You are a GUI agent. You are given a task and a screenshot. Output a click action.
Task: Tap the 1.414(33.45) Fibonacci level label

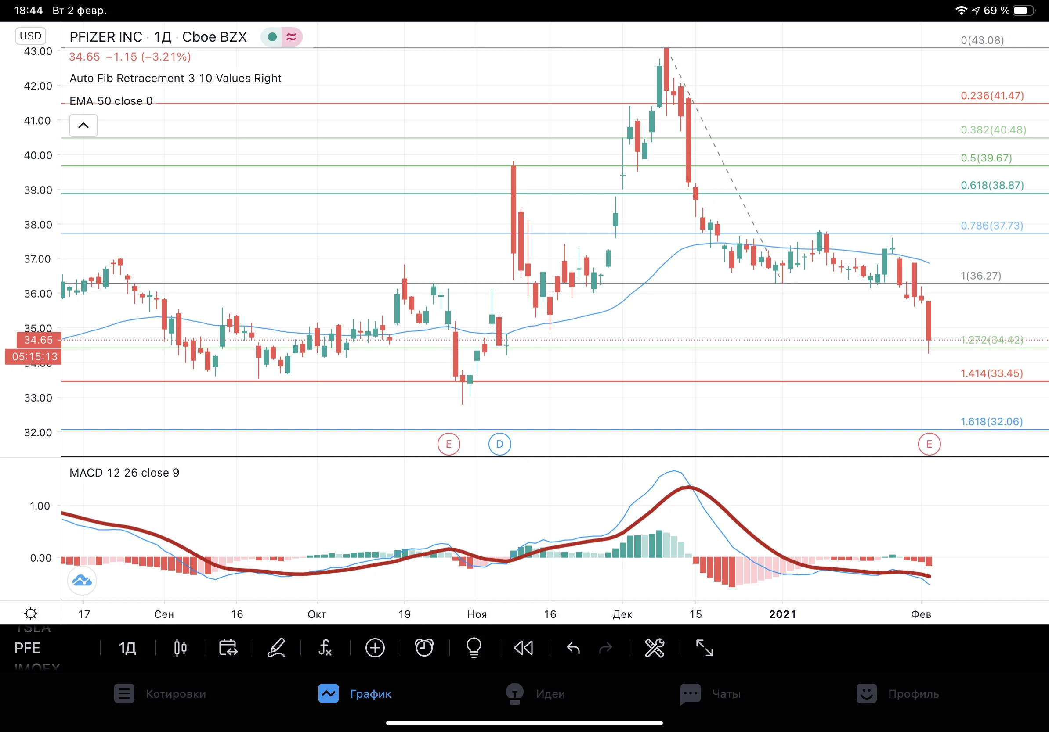(991, 373)
